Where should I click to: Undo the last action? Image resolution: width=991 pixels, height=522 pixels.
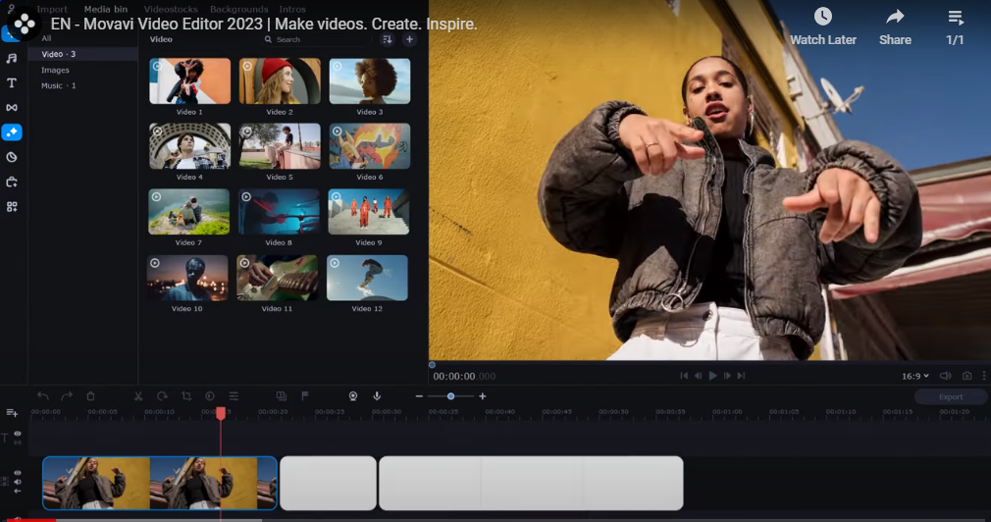(x=42, y=396)
